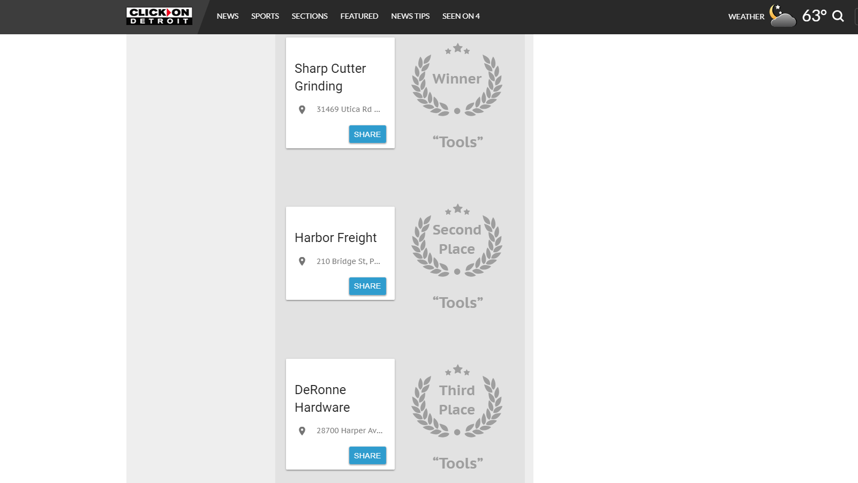The width and height of the screenshot is (858, 483).
Task: Open the search magnifier in the header
Action: click(x=839, y=16)
